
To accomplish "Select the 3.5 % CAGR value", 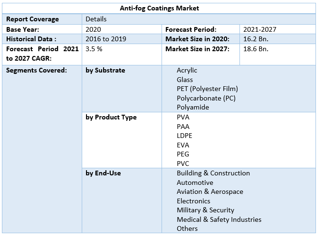I will pos(94,49).
